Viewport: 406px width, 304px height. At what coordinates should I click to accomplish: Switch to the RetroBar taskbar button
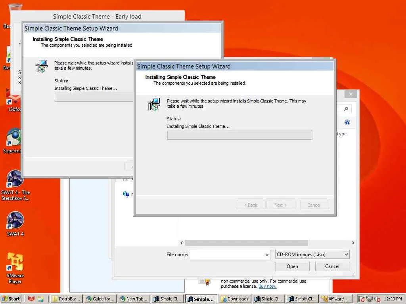click(67, 299)
